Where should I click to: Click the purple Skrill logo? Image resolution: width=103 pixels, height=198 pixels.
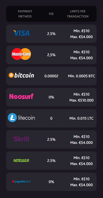[x=21, y=139]
